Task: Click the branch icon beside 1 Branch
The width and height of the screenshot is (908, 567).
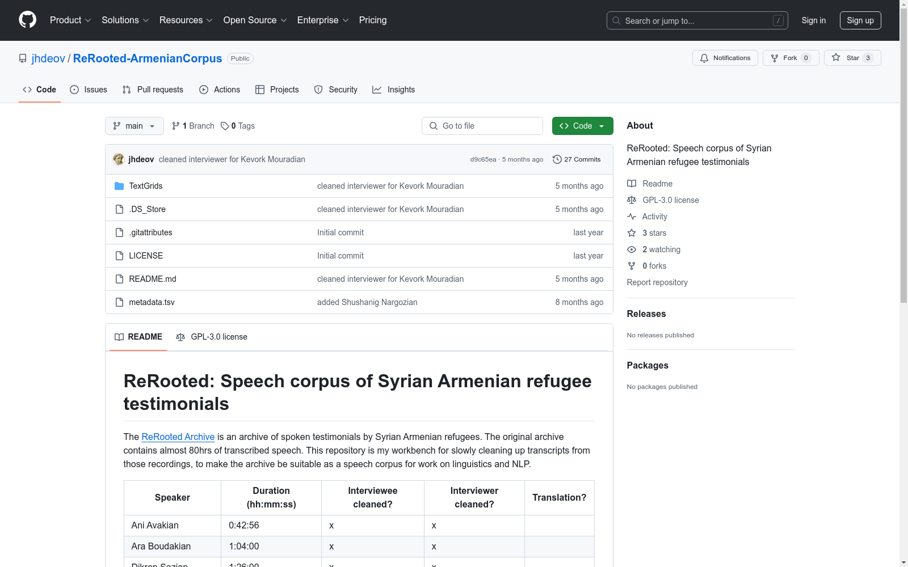Action: click(x=176, y=126)
